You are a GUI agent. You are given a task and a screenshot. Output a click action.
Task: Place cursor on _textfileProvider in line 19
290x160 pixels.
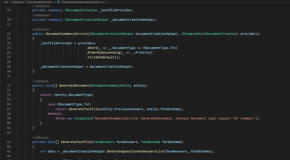click(x=115, y=10)
